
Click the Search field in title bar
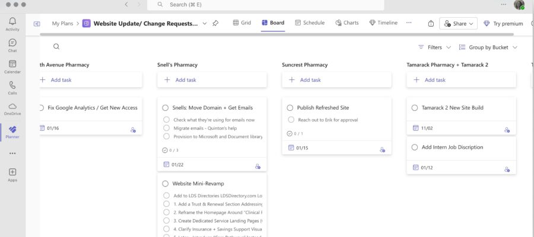point(265,5)
